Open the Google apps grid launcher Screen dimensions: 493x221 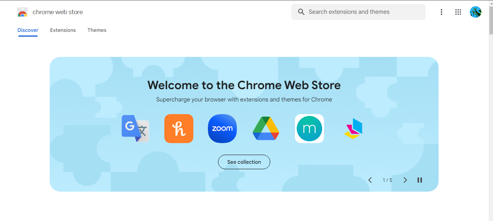[x=458, y=12]
